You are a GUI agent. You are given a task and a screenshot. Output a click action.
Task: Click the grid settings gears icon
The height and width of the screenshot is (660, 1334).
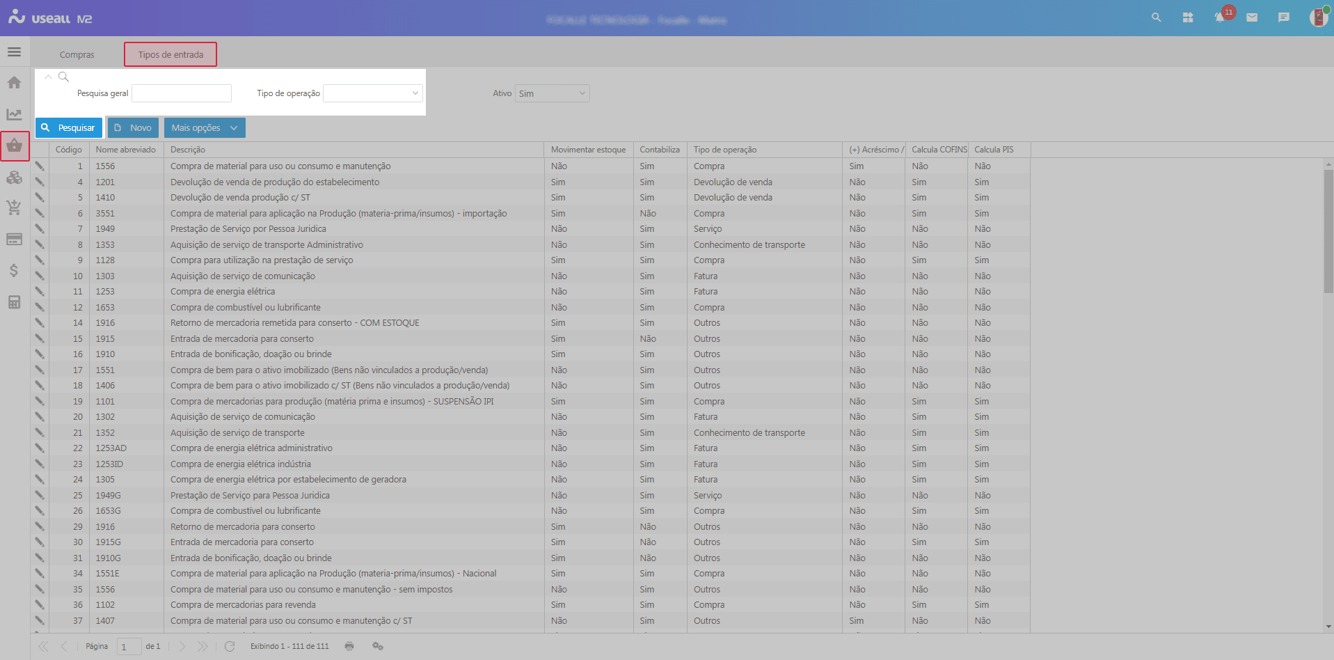[378, 646]
